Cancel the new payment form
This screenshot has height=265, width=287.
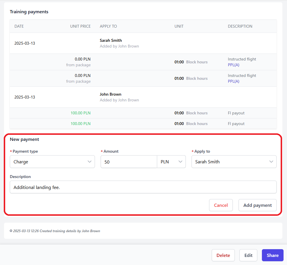[x=221, y=205]
